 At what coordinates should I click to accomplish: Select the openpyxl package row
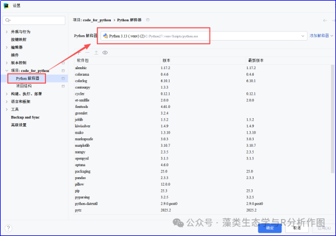coord(202,158)
